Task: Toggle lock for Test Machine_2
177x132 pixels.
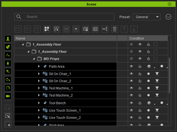Action: [x=140, y=95]
